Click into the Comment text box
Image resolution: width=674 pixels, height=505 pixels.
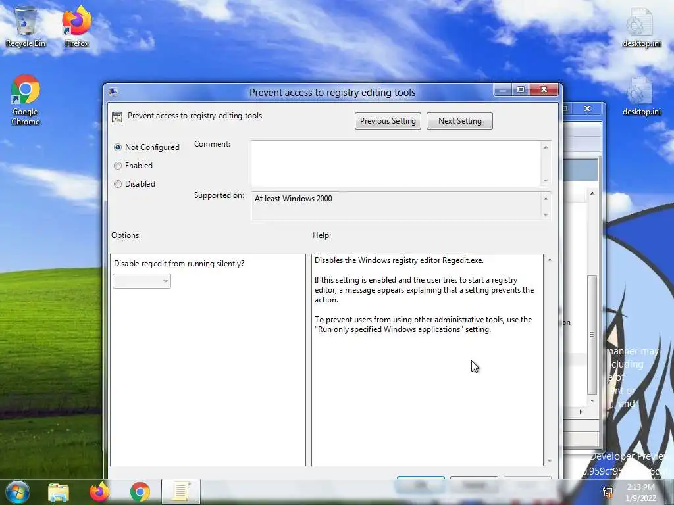pos(396,164)
